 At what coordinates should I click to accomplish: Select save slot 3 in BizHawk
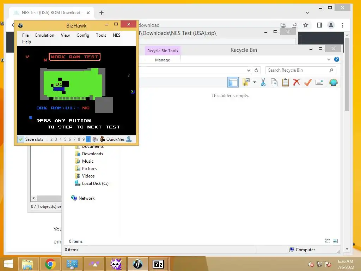pyautogui.click(x=56, y=139)
